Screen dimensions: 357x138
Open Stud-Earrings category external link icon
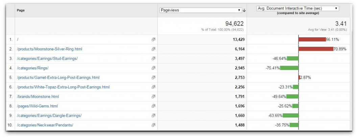(x=153, y=59)
